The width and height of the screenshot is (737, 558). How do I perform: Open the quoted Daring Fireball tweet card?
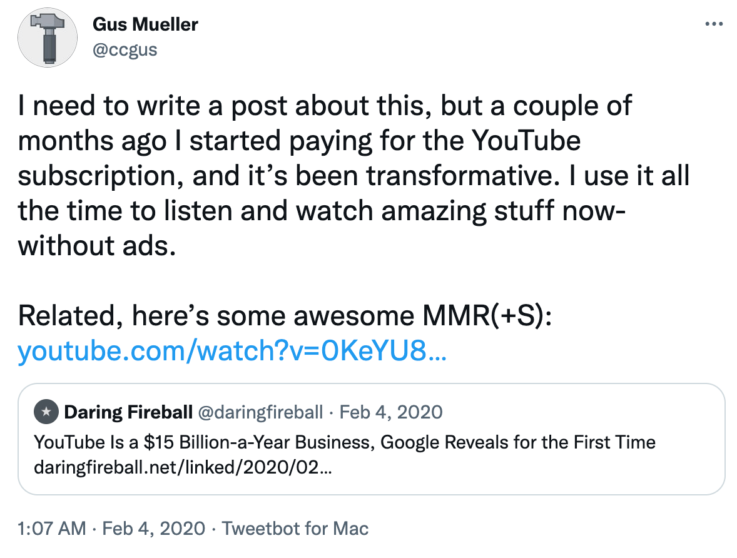pyautogui.click(x=372, y=439)
